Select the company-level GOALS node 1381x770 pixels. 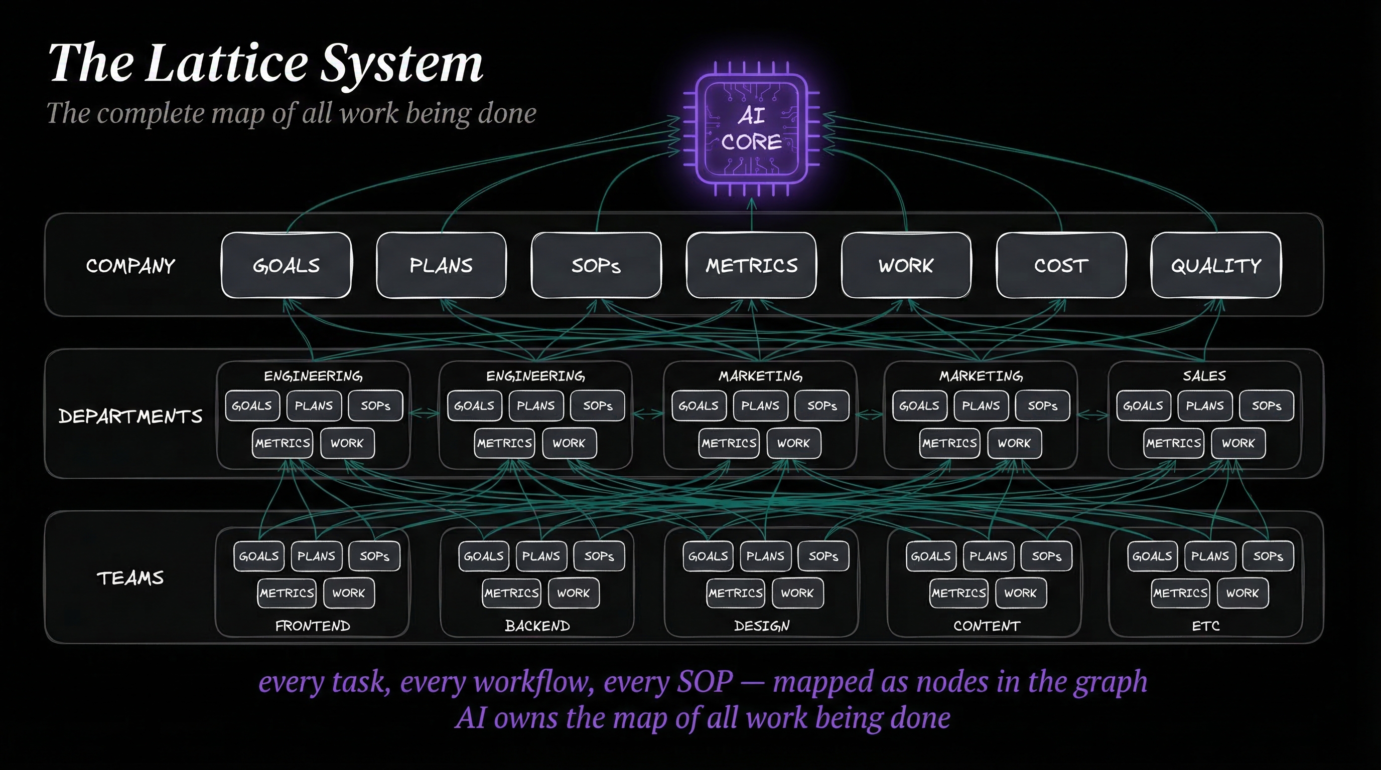[x=286, y=266]
